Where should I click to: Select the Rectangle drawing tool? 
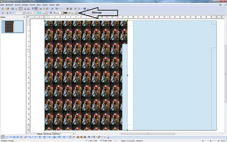(14, 137)
